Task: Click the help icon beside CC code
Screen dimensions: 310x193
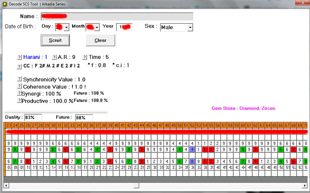Action: 19,66
